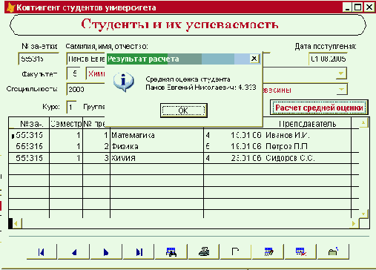Close the 'Результат расчета' dialog
The image size is (376, 270).
(x=254, y=59)
